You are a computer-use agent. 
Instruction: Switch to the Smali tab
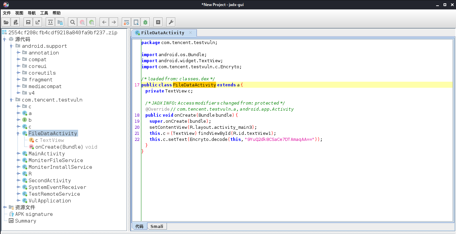tap(156, 226)
